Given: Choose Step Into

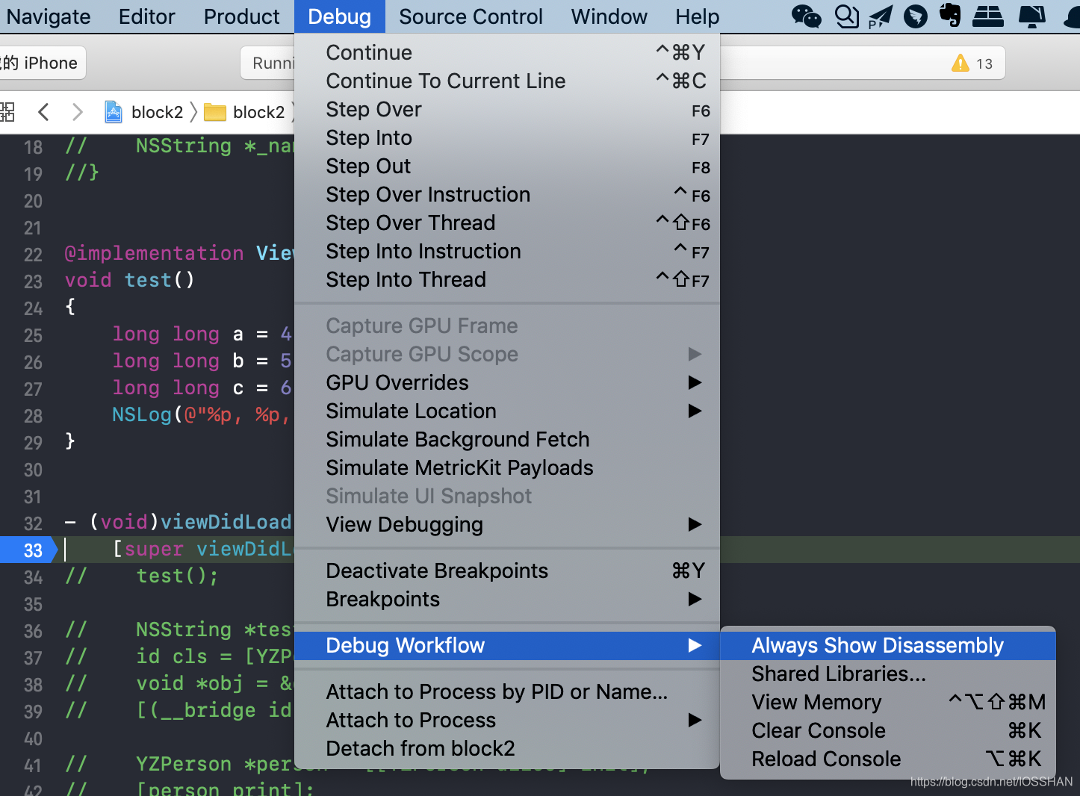Looking at the screenshot, I should (507, 137).
